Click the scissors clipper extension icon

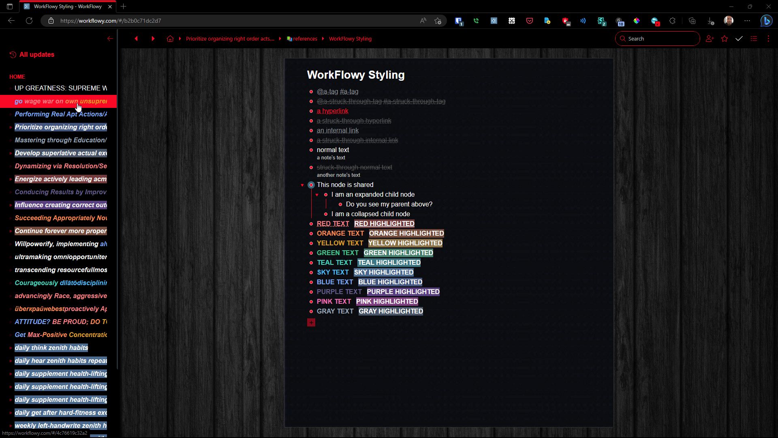tap(512, 21)
